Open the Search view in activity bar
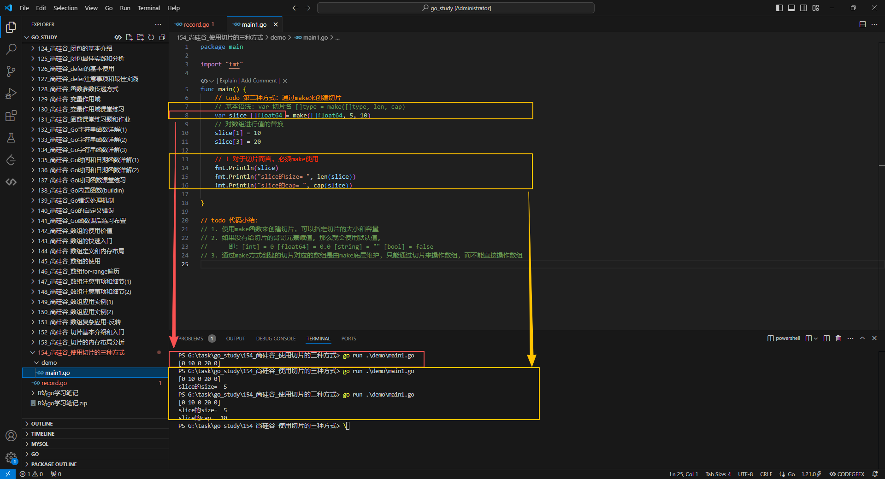This screenshot has width=885, height=479. click(x=11, y=49)
